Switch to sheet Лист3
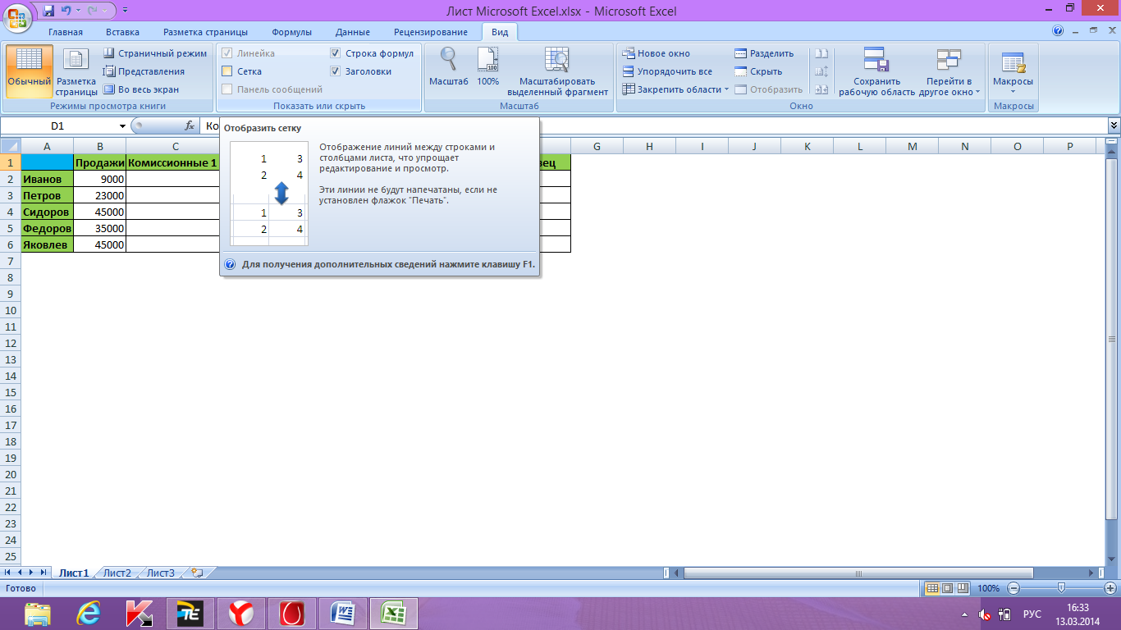 click(161, 573)
